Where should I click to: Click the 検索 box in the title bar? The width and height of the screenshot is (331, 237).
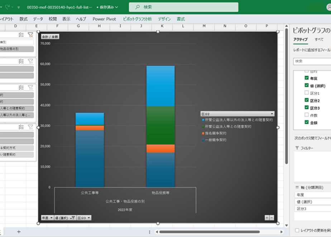[x=183, y=7]
